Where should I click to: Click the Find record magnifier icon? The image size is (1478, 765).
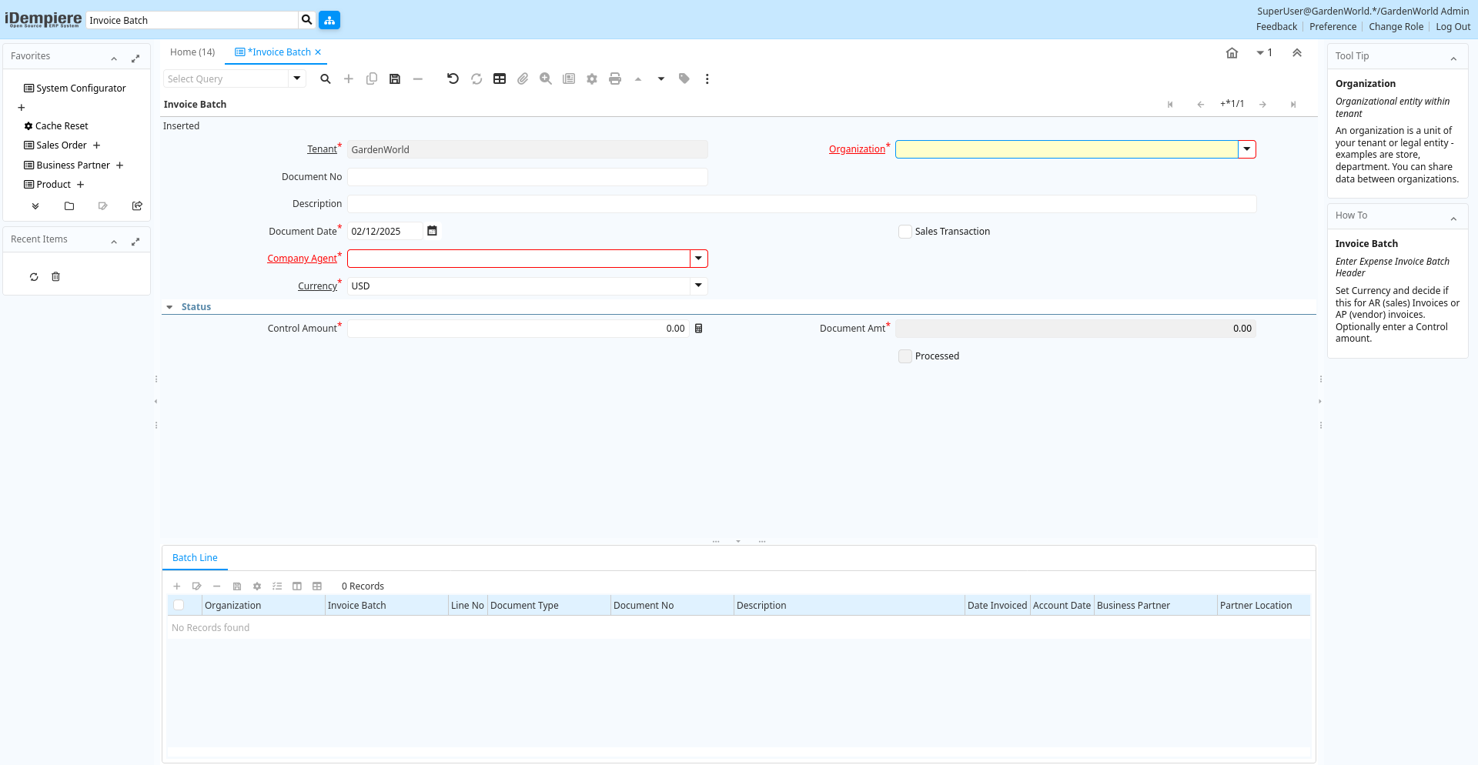click(326, 79)
